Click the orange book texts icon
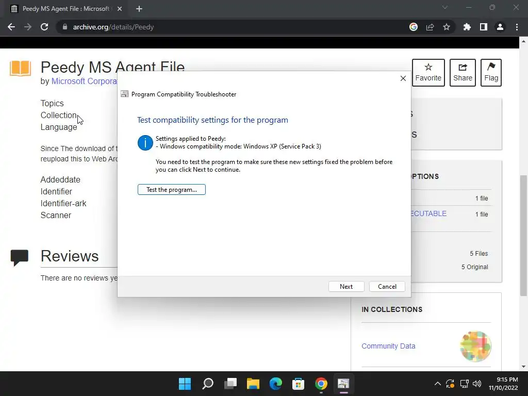This screenshot has height=396, width=528. 20,69
